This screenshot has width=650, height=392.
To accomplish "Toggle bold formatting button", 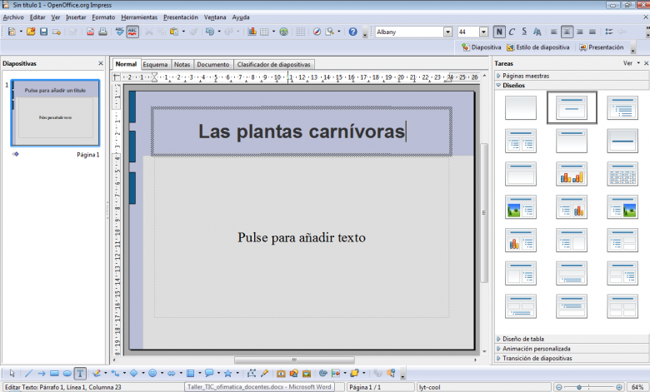I will pos(499,32).
